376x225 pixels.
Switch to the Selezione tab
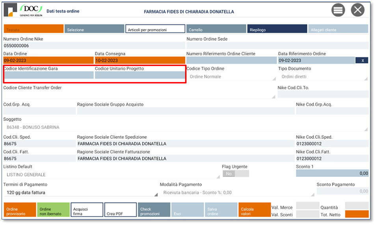94,29
